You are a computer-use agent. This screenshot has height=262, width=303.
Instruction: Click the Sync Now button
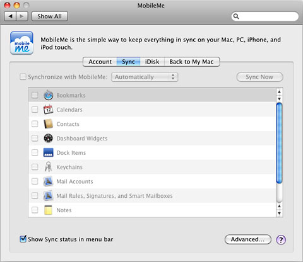click(x=259, y=77)
